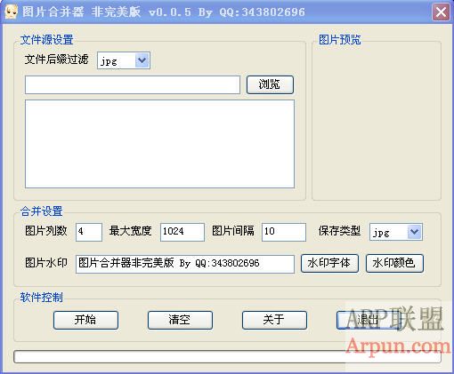This screenshot has height=374, width=454.
Task: Click the 文件源设置 group label
Action: 47,40
